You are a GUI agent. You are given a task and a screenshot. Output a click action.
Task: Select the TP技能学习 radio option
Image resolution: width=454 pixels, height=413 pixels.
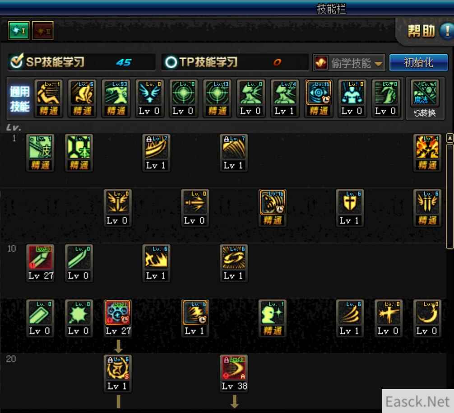click(171, 62)
